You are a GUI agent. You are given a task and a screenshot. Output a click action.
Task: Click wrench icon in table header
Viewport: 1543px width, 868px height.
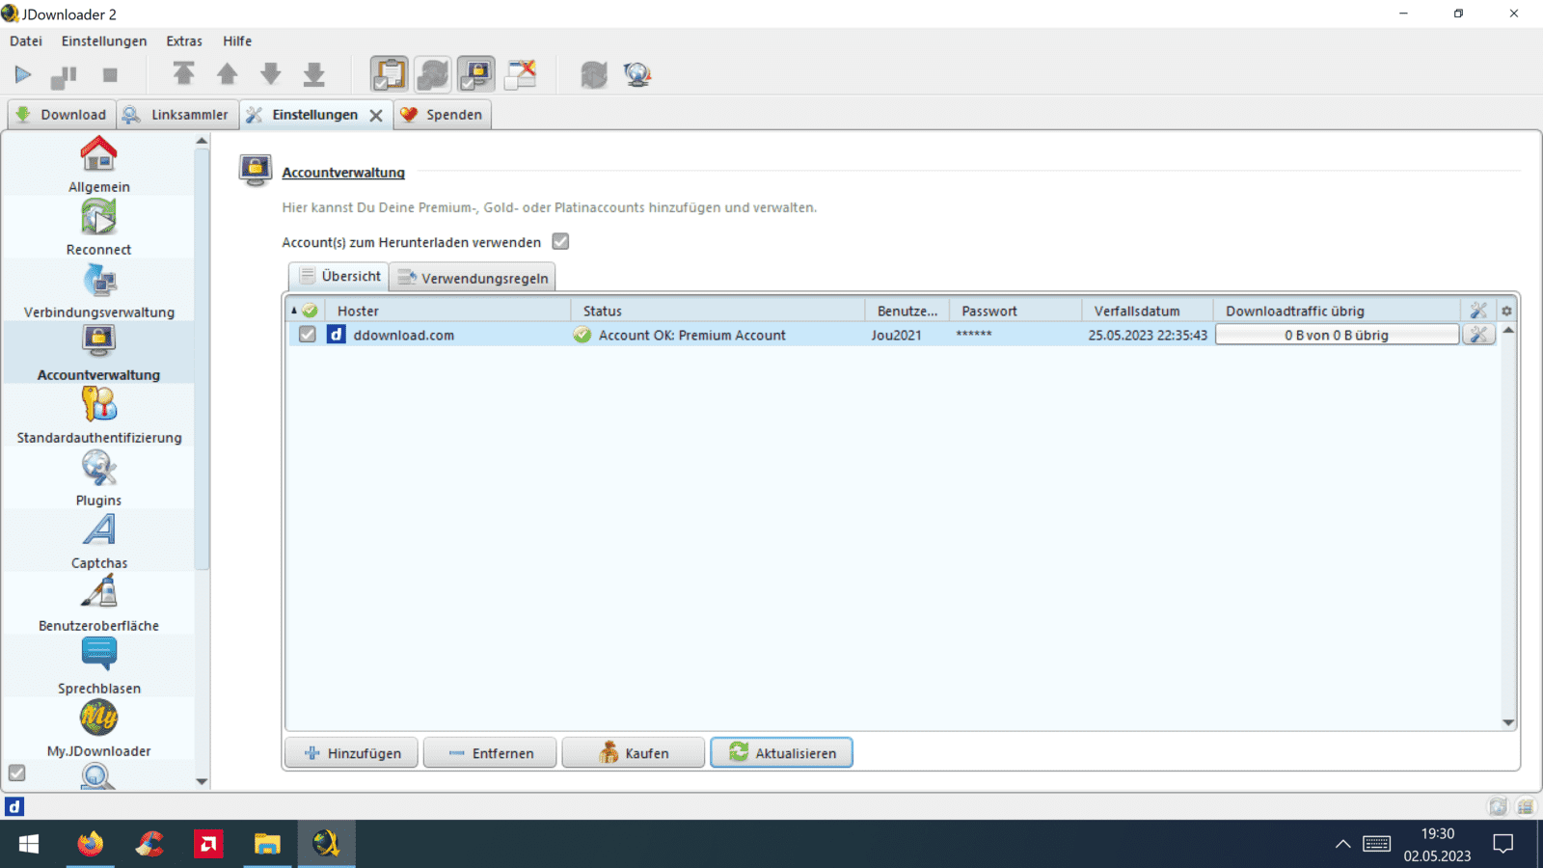pos(1478,311)
